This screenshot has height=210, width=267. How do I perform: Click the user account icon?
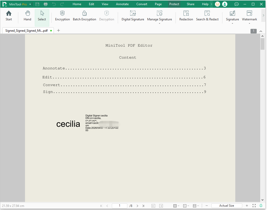(x=225, y=4)
